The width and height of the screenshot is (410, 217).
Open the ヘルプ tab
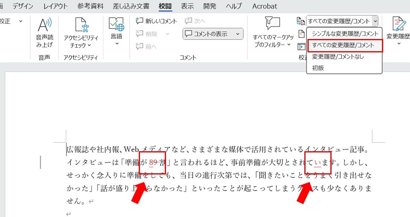(234, 6)
